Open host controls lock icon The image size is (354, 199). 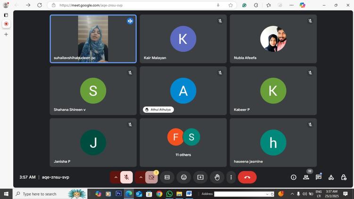(344, 177)
